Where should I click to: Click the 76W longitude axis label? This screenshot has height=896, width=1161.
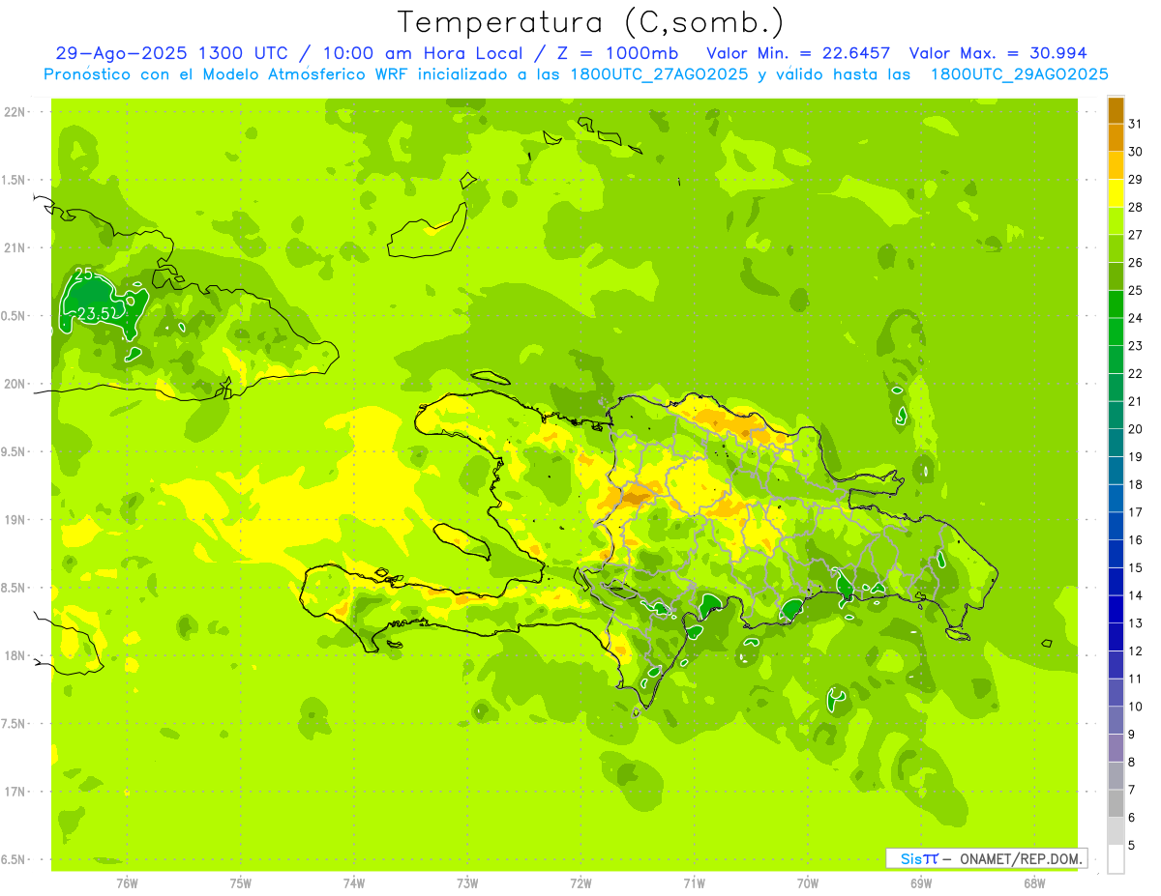pos(127,882)
